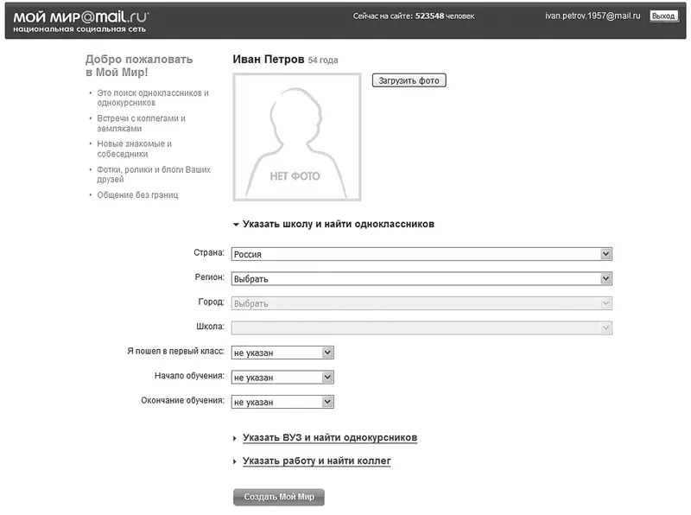The height and width of the screenshot is (515, 691).
Task: Expand Указать ВУЗ и найти однокурсников
Action: pyautogui.click(x=330, y=438)
